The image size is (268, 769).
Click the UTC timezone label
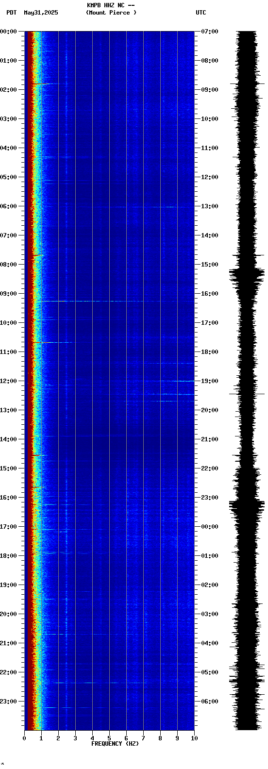click(x=201, y=13)
